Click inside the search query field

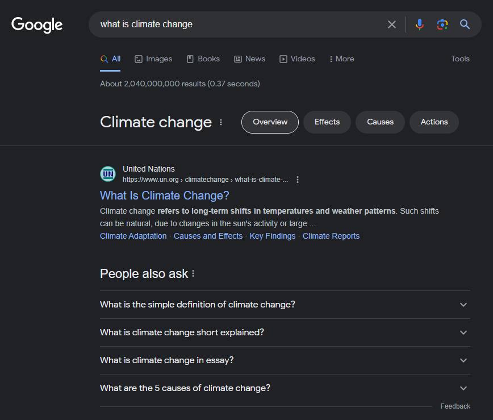[239, 24]
